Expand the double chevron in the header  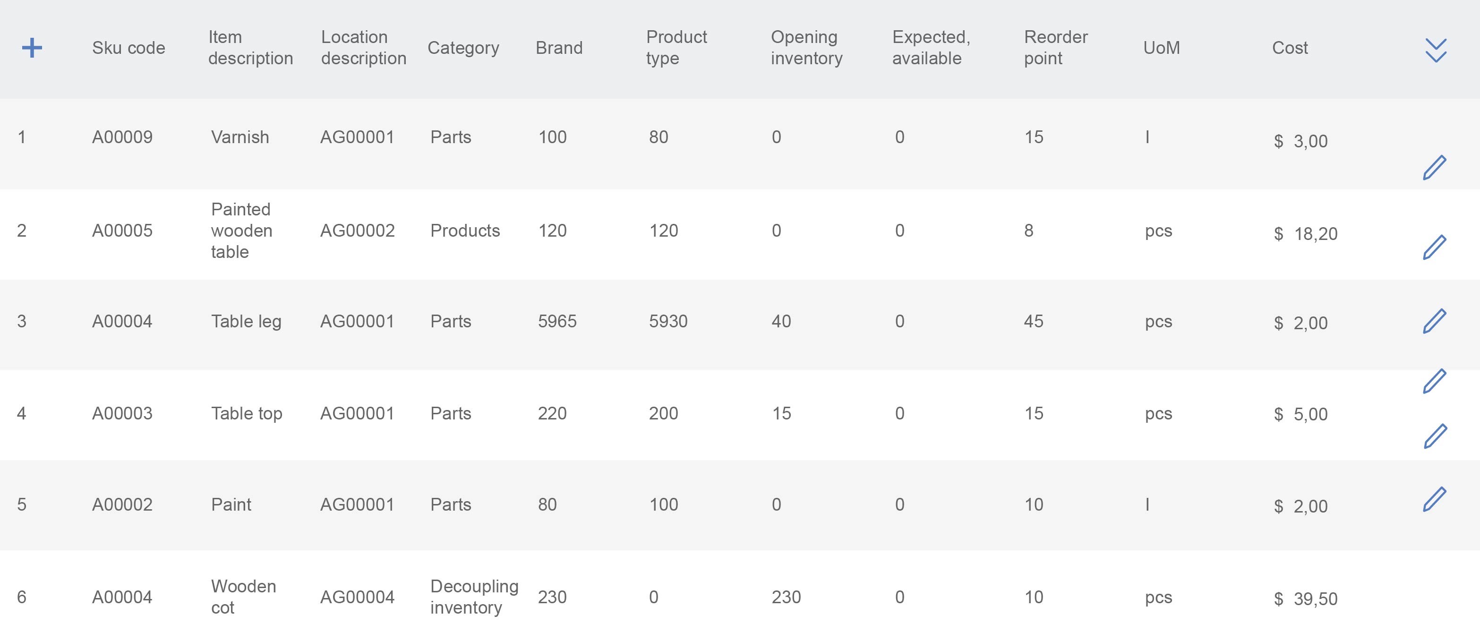(x=1435, y=51)
